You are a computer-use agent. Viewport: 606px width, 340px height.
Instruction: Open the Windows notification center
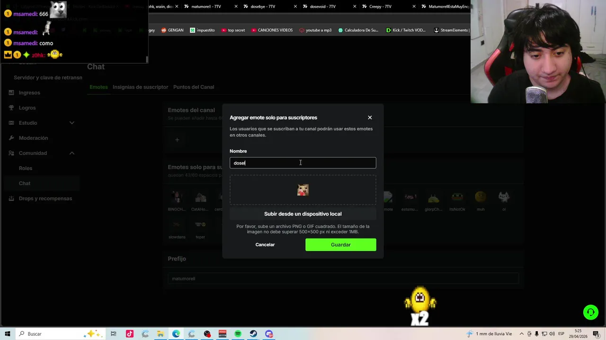(x=596, y=334)
